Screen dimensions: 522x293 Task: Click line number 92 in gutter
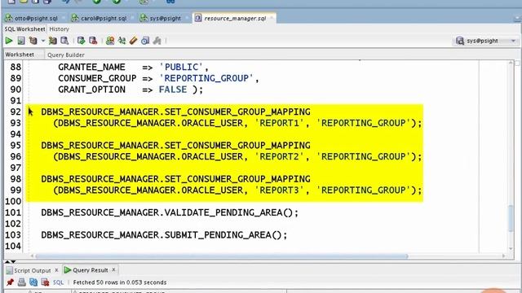pos(15,112)
